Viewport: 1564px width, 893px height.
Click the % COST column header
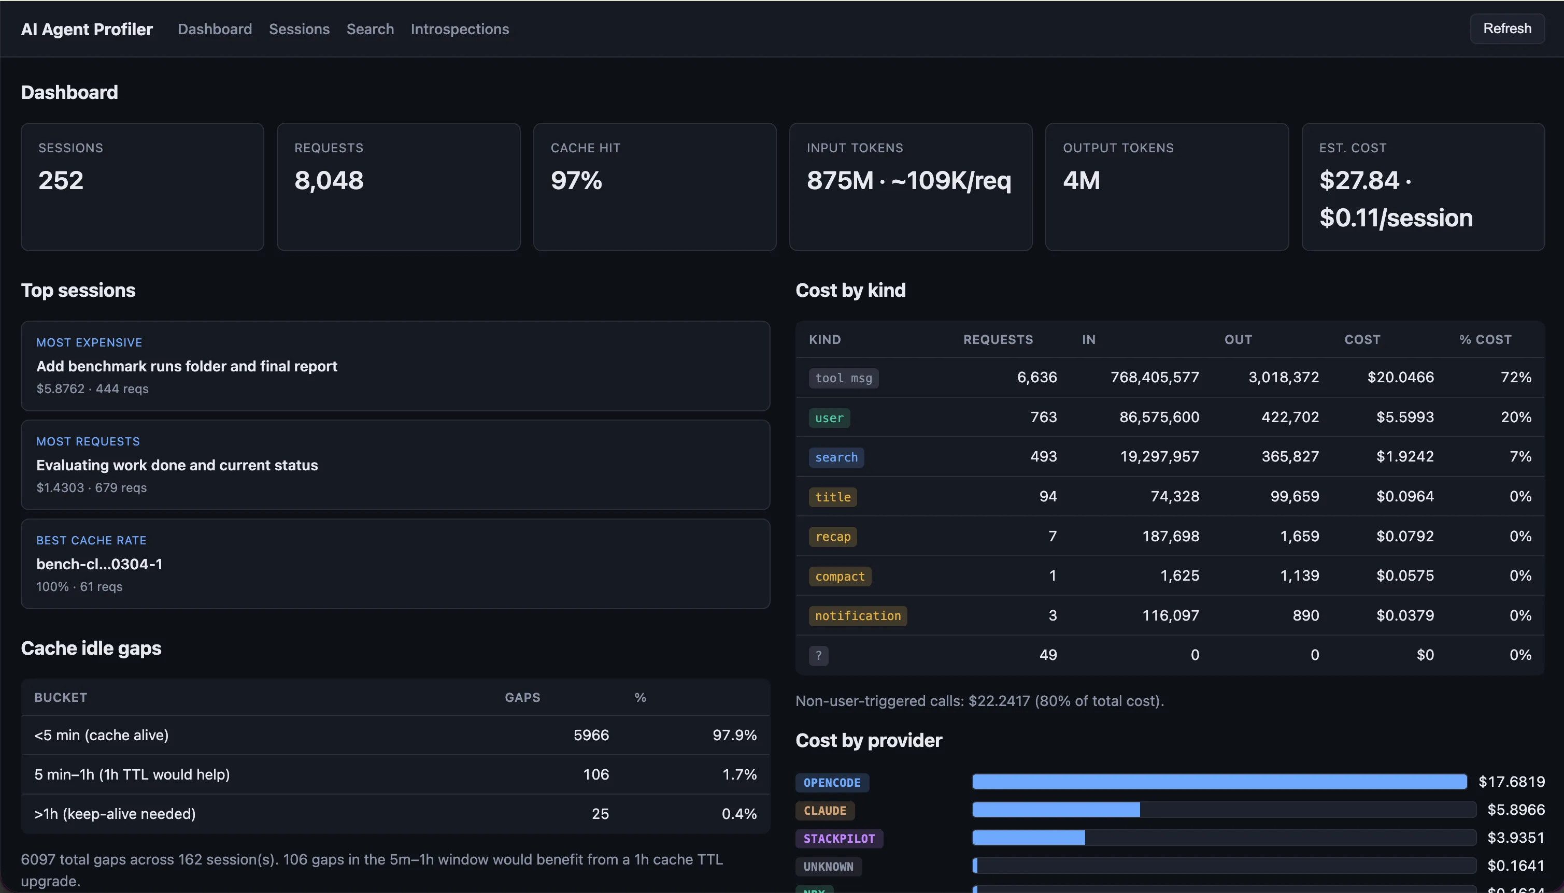point(1485,339)
